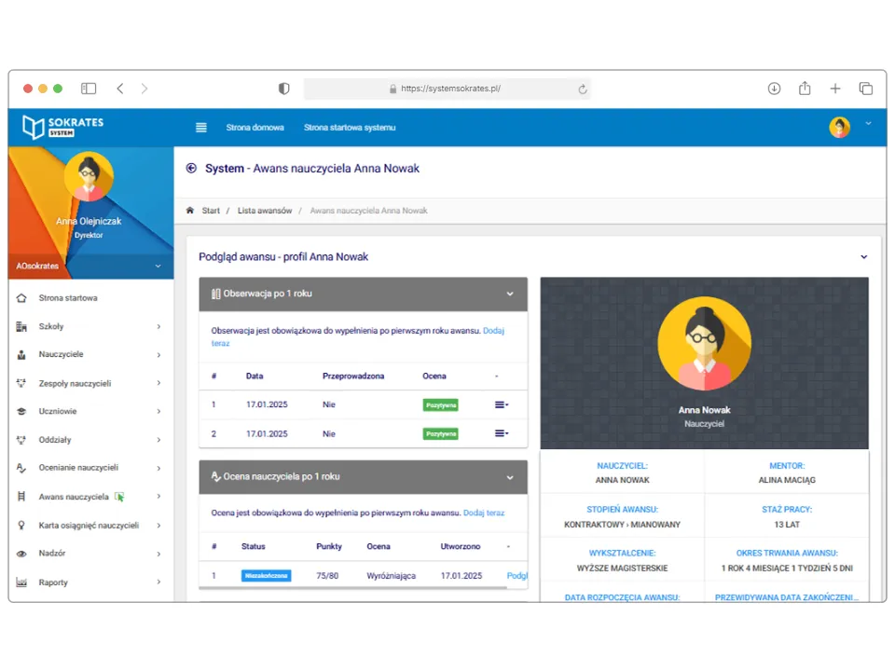Open action menu for observation row 1
This screenshot has width=895, height=671.
click(x=501, y=404)
